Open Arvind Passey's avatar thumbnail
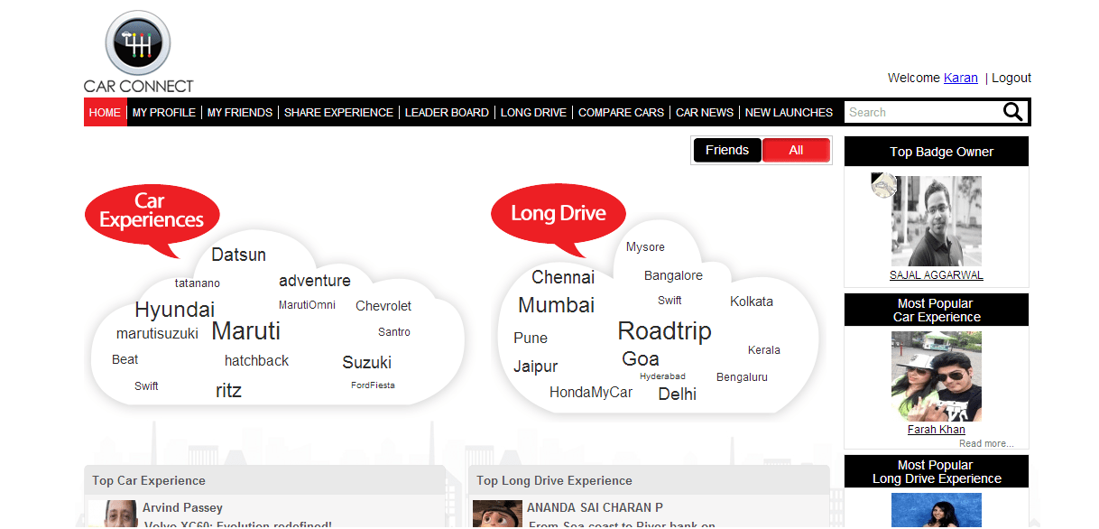Screen dimensions: 1099x529 coord(114,514)
